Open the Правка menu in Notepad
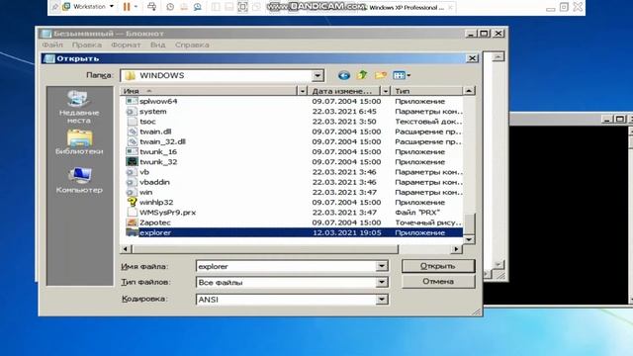The width and height of the screenshot is (633, 356). [x=87, y=44]
